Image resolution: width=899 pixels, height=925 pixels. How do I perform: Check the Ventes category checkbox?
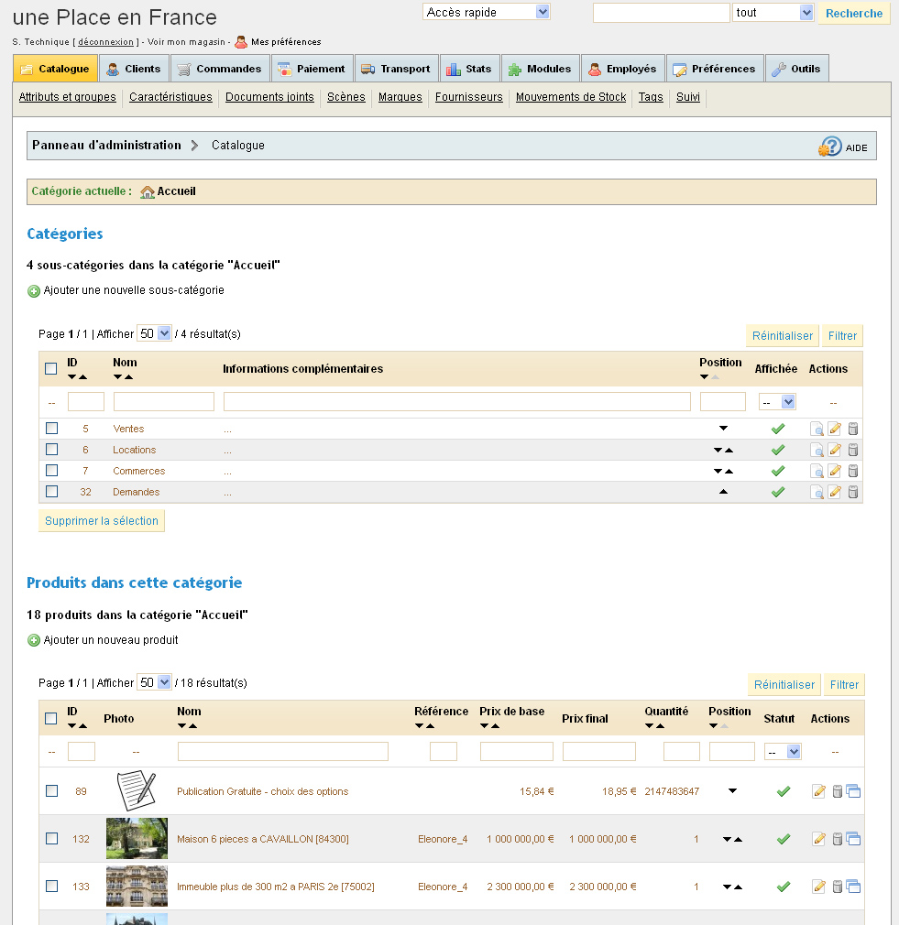pos(52,429)
